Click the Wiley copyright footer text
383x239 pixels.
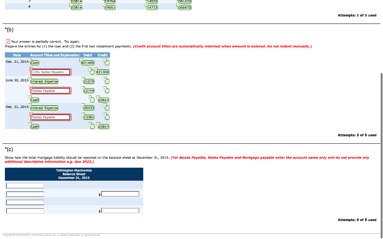pos(52,235)
